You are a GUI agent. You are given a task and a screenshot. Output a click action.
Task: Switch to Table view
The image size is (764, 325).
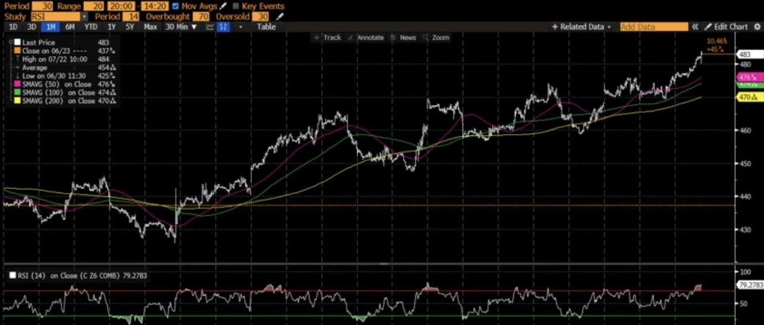(x=266, y=27)
